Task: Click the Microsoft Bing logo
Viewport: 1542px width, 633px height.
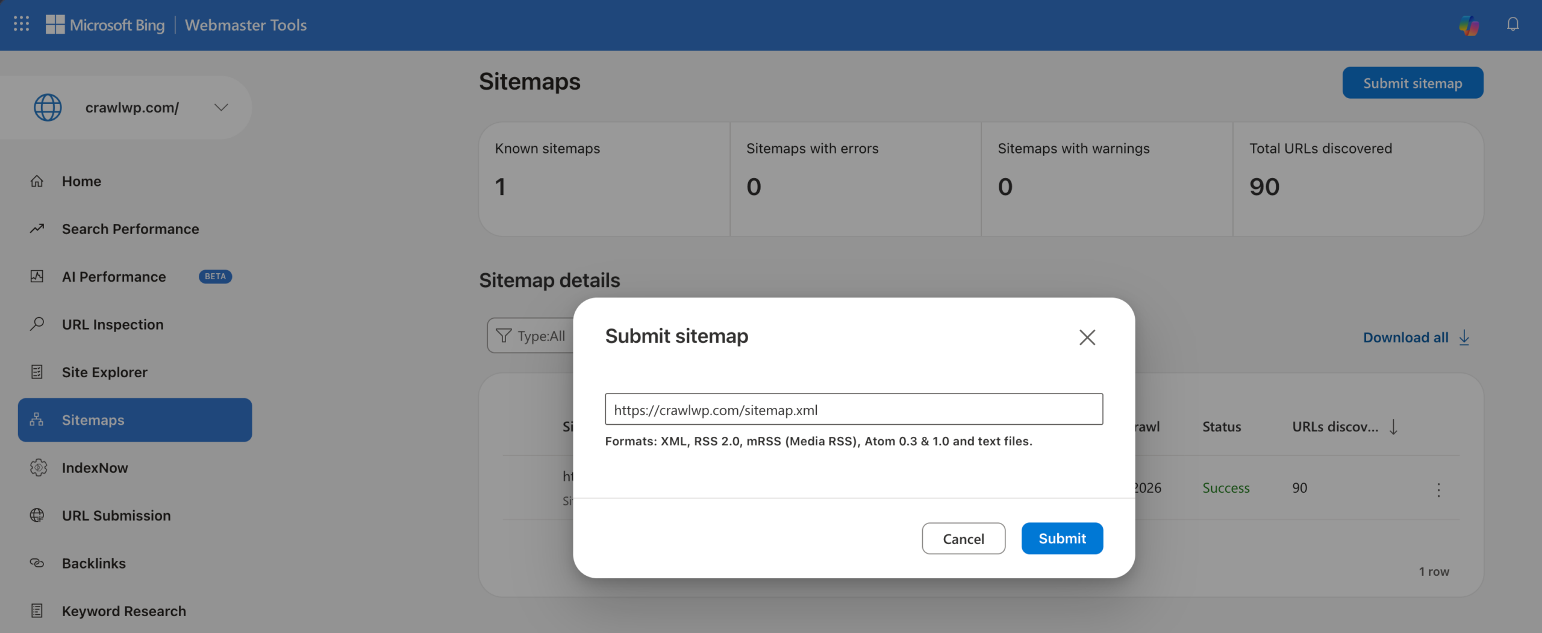Action: pos(105,25)
